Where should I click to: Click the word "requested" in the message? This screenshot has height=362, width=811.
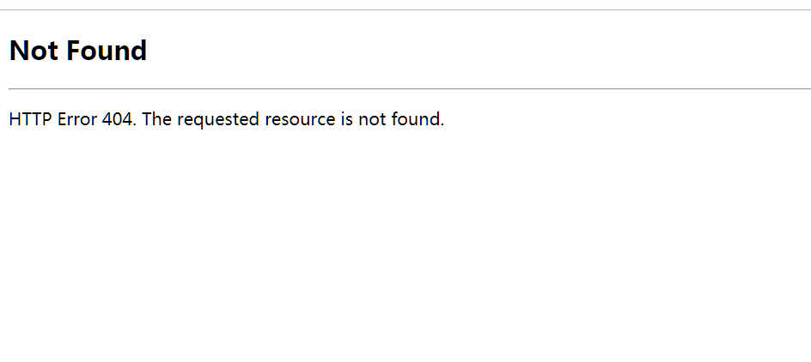[x=218, y=120]
